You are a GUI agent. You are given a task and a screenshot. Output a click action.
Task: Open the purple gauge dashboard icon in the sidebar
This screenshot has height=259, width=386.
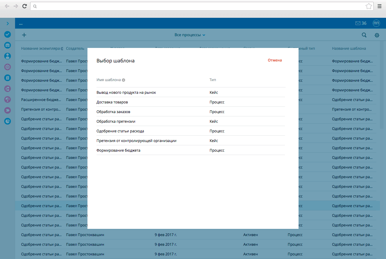[x=8, y=99]
